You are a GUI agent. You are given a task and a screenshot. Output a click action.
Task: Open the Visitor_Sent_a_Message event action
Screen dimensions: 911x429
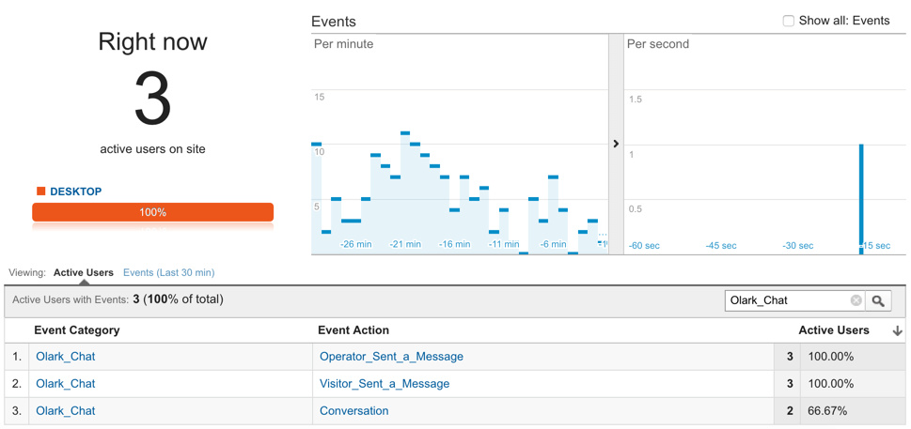[385, 383]
